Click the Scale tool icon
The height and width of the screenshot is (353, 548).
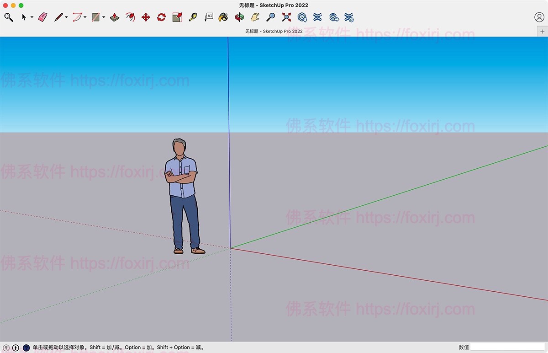(x=177, y=17)
